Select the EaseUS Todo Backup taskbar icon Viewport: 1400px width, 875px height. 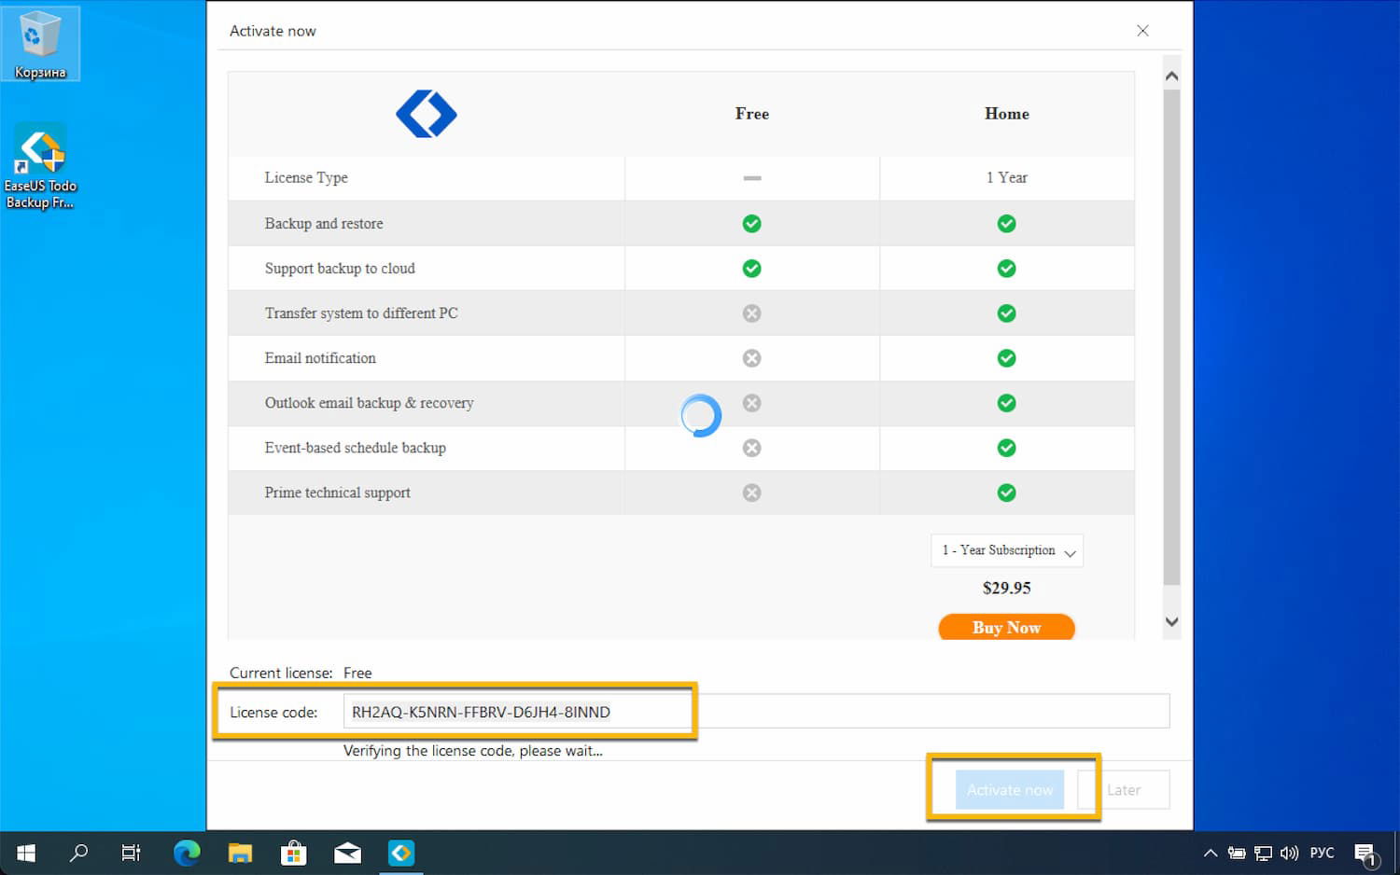401,853
